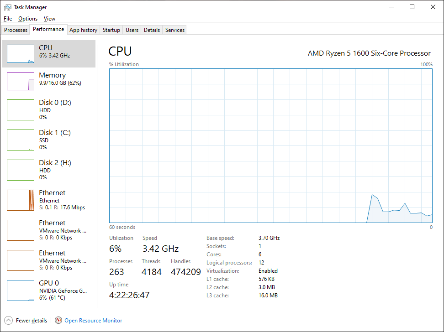This screenshot has height=332, width=444.
Task: Switch to the Services tab
Action: click(174, 30)
